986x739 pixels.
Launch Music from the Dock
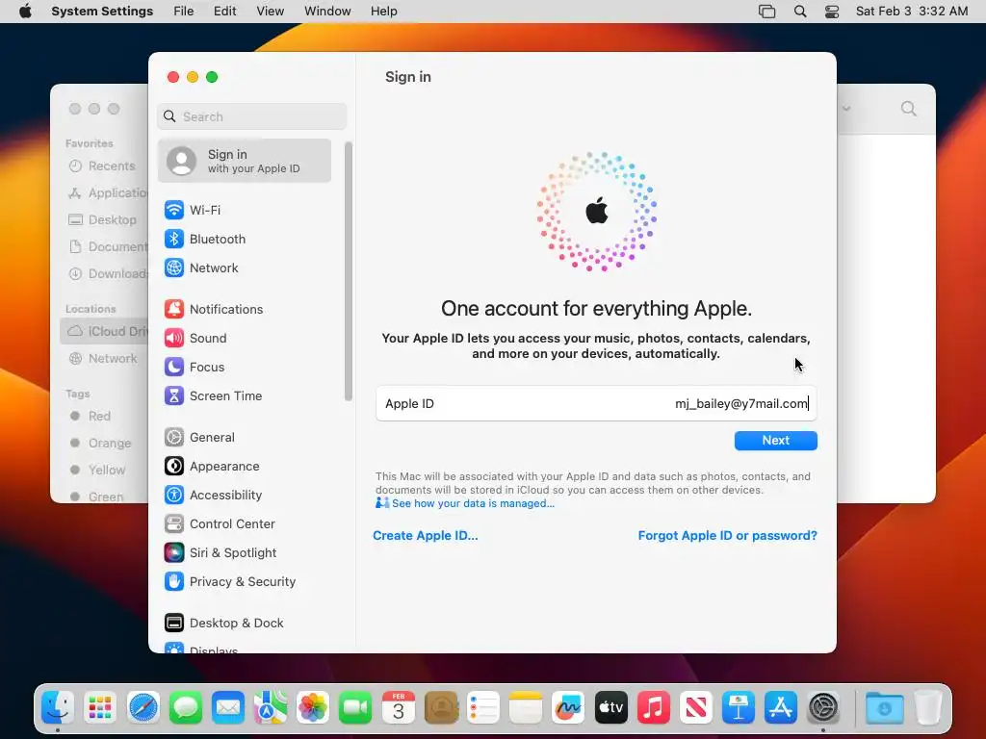[654, 708]
